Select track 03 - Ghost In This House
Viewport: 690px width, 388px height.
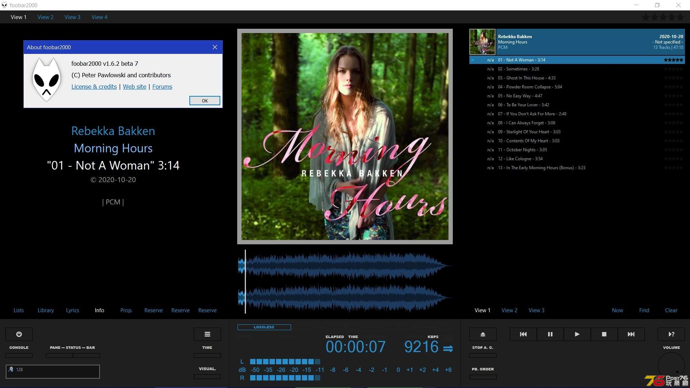[x=577, y=78]
